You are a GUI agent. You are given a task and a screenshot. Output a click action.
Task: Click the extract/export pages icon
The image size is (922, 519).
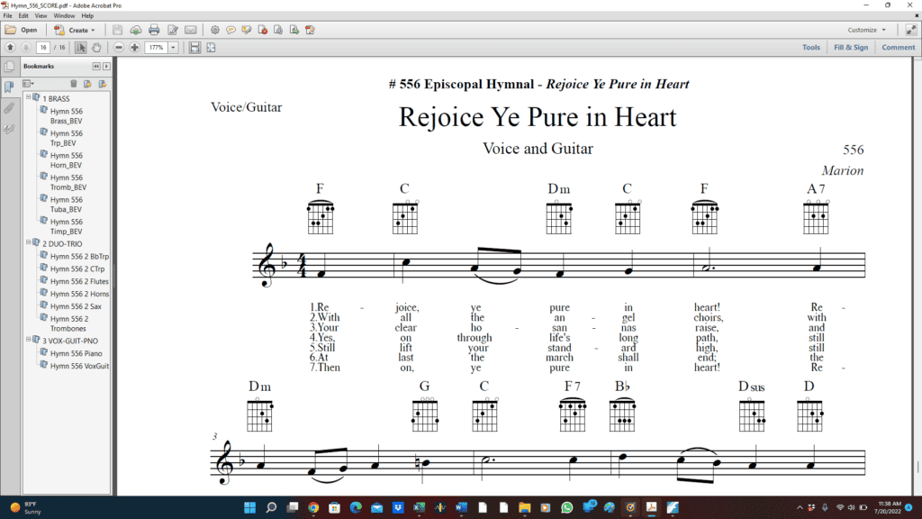294,30
